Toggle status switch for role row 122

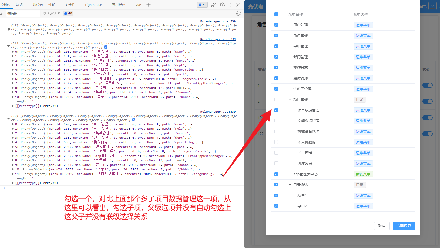[427, 134]
